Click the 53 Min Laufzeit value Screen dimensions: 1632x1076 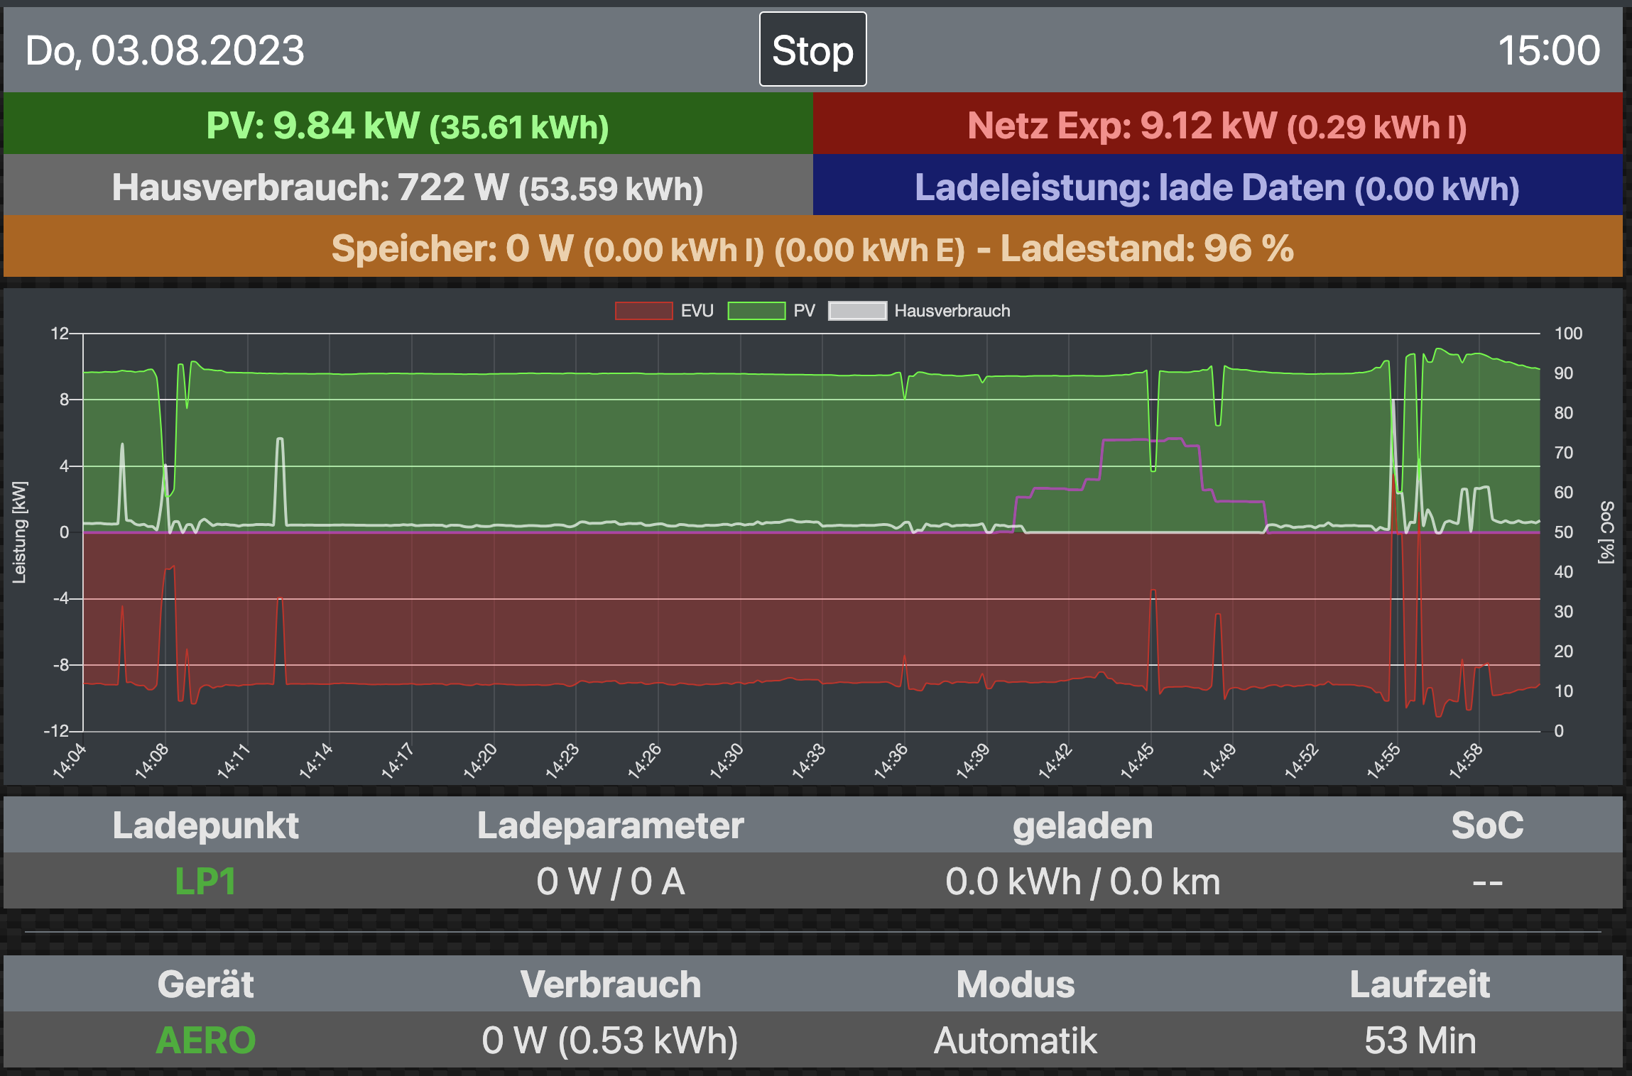1420,1041
